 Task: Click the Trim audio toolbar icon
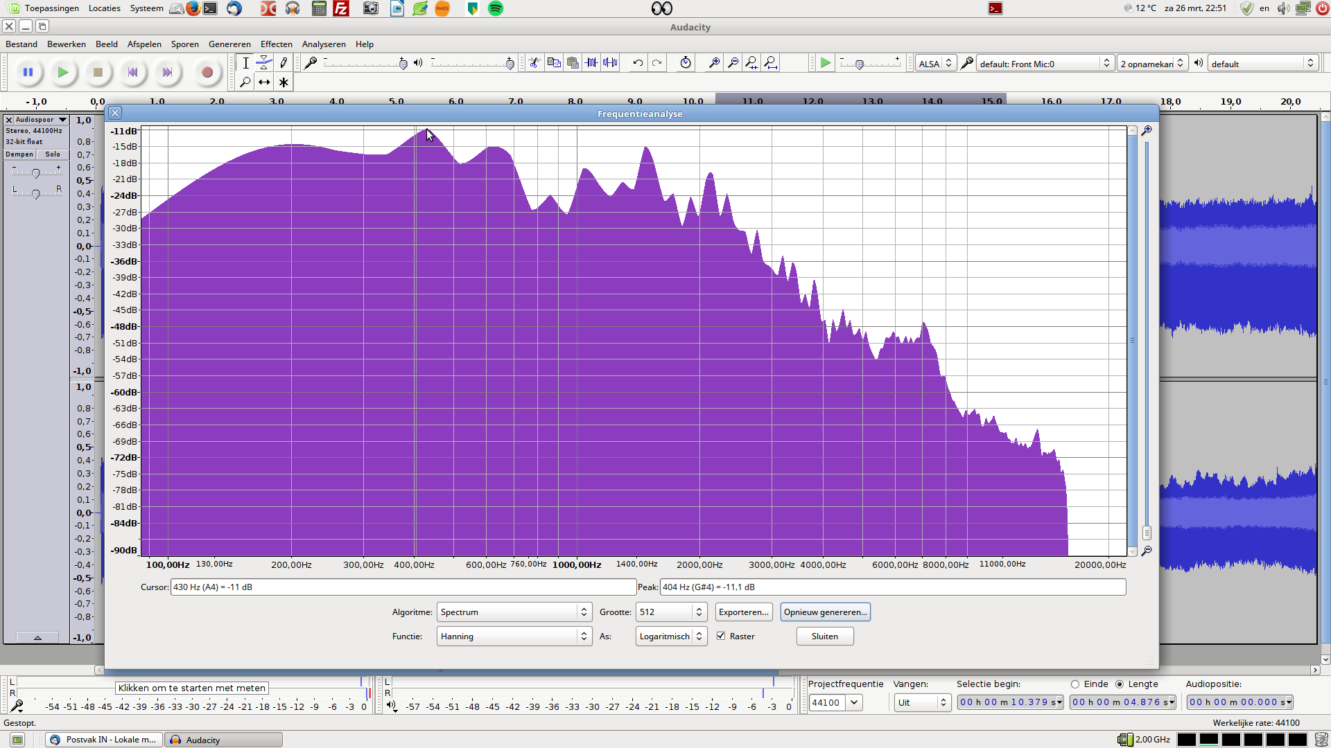pyautogui.click(x=591, y=63)
